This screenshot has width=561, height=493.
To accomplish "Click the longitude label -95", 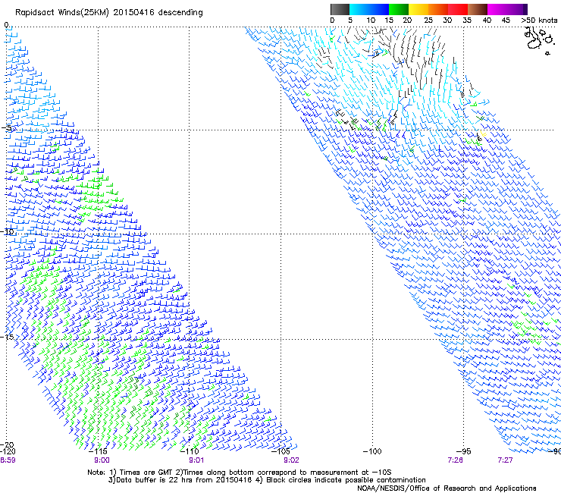I will tap(463, 451).
